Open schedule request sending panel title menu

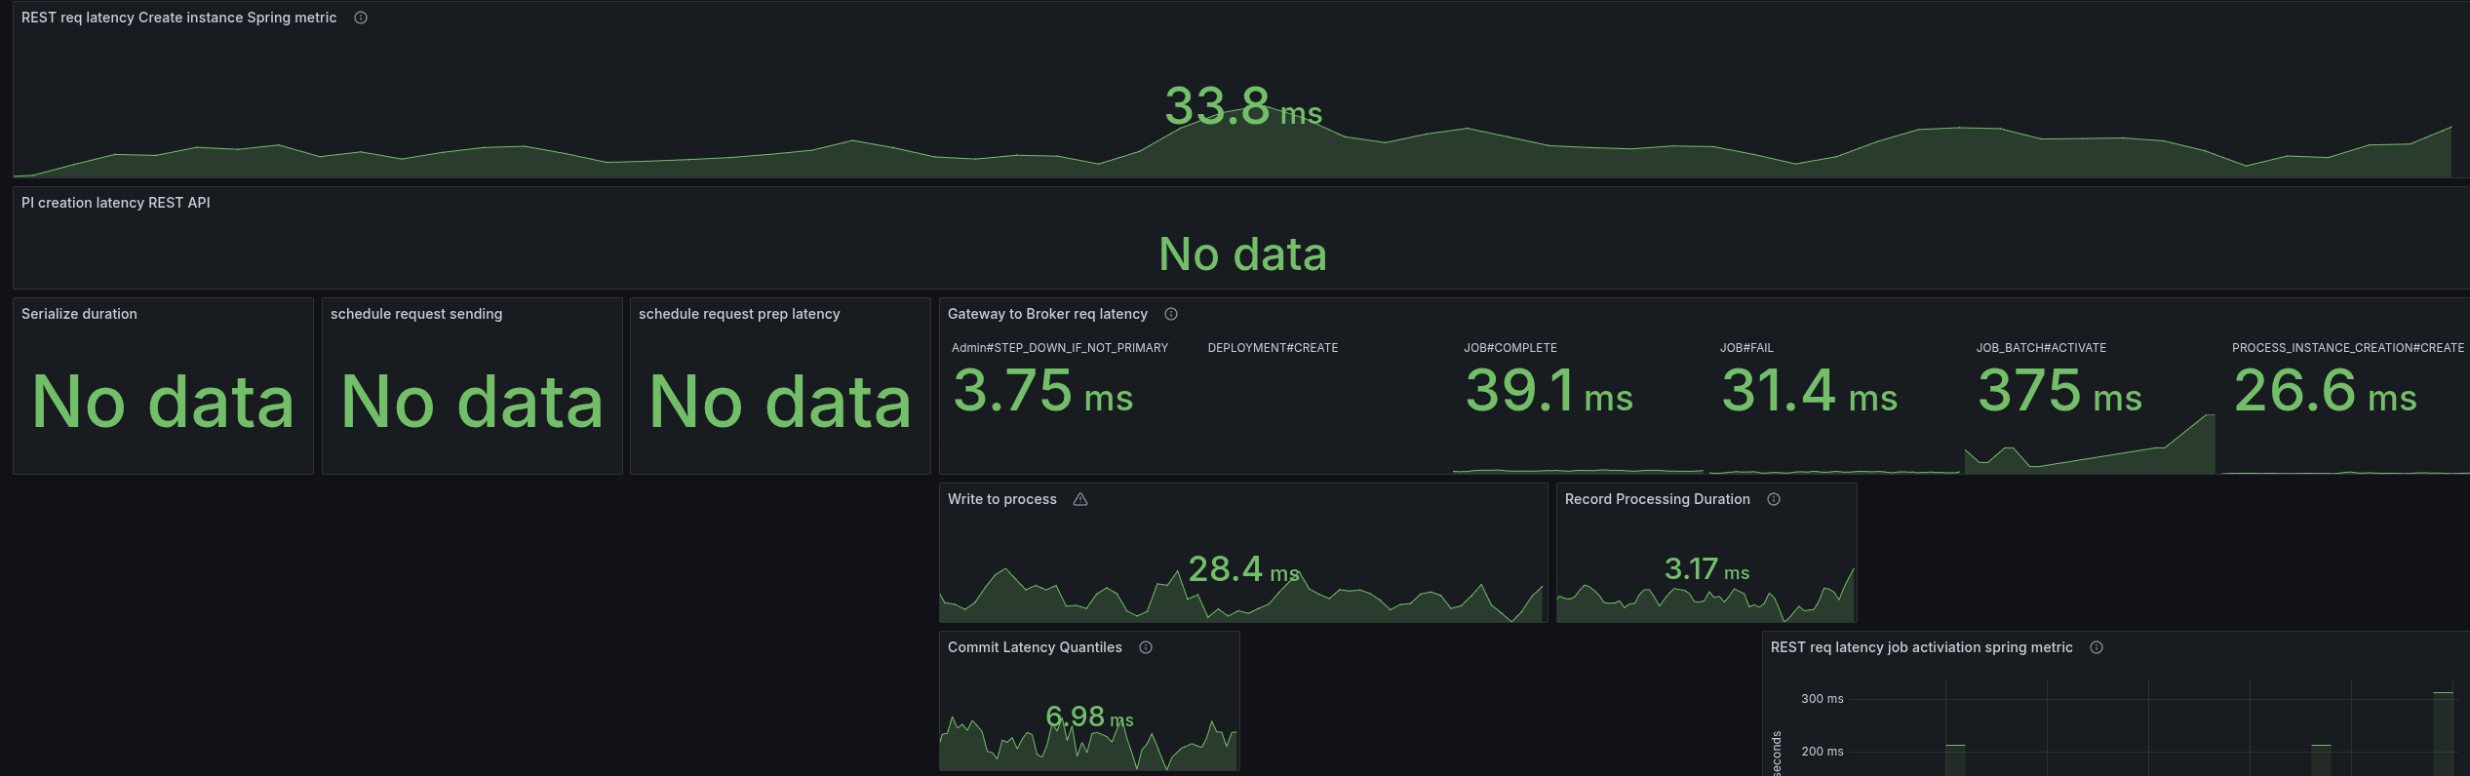click(x=416, y=314)
